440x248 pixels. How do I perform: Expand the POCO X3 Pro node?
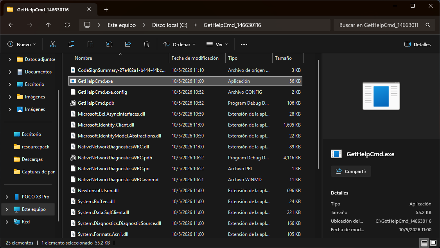click(x=7, y=197)
